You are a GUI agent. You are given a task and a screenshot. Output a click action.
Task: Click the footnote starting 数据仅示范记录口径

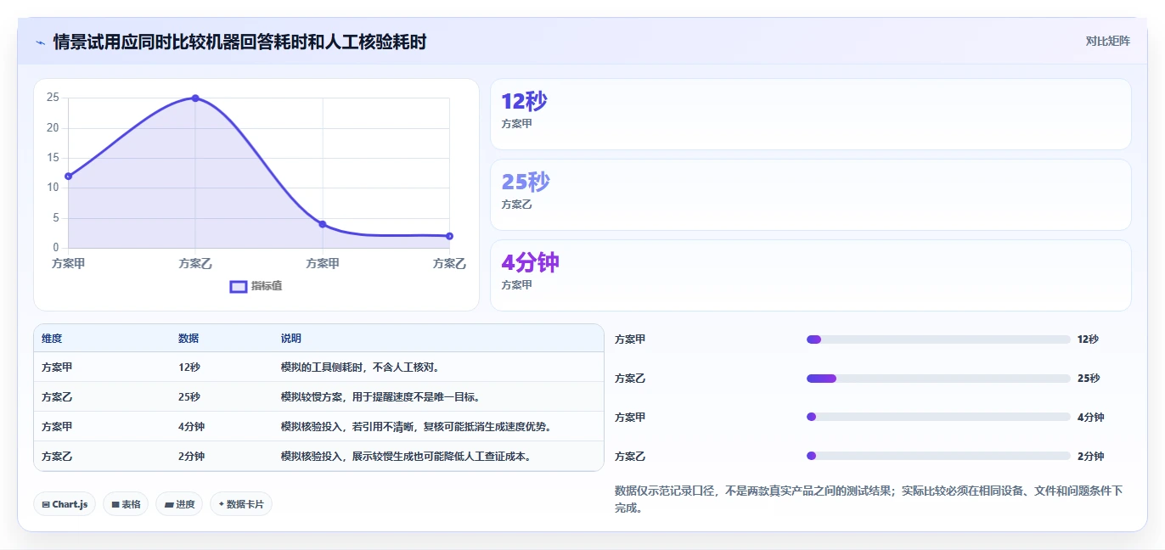tap(869, 499)
